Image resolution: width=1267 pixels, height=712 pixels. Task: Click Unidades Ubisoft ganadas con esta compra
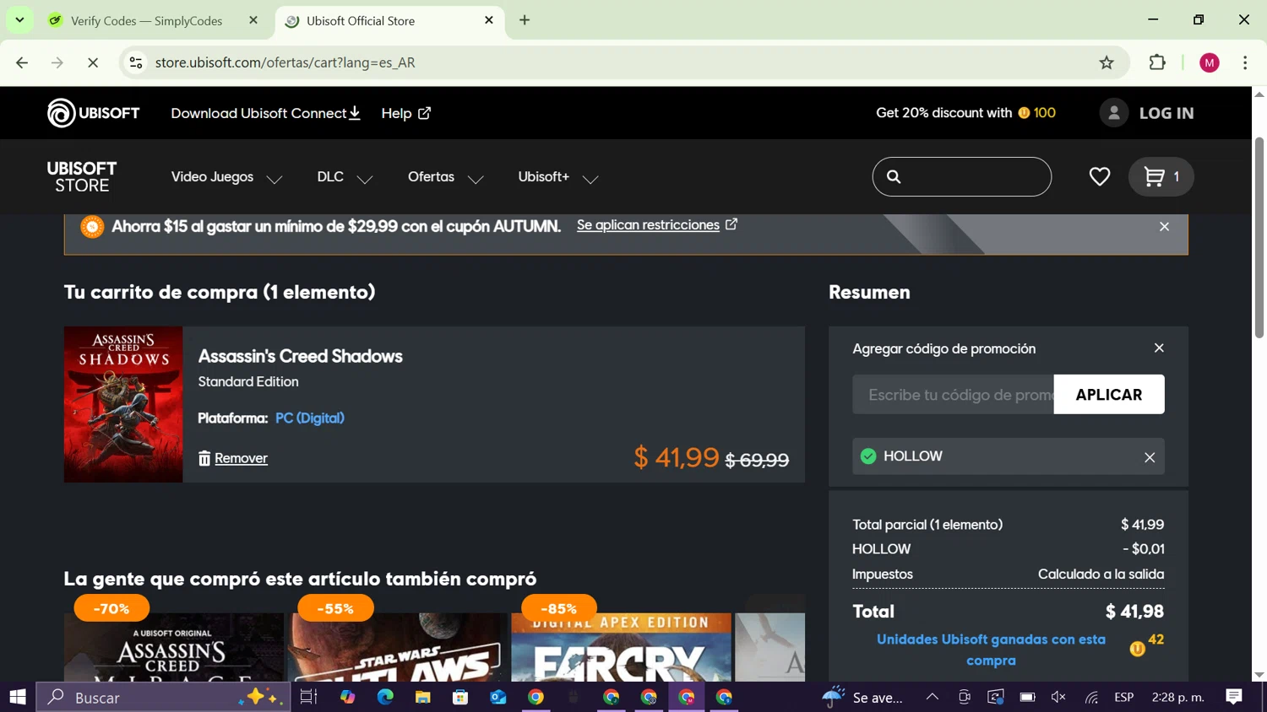(x=991, y=650)
